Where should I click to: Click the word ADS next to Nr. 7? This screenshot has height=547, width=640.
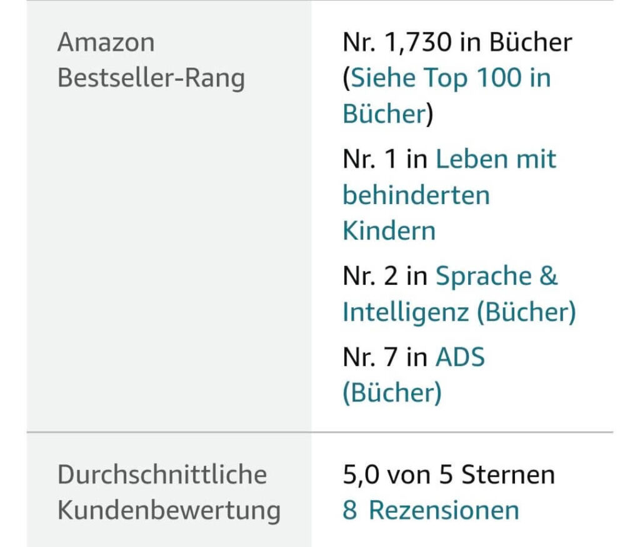[x=459, y=359]
